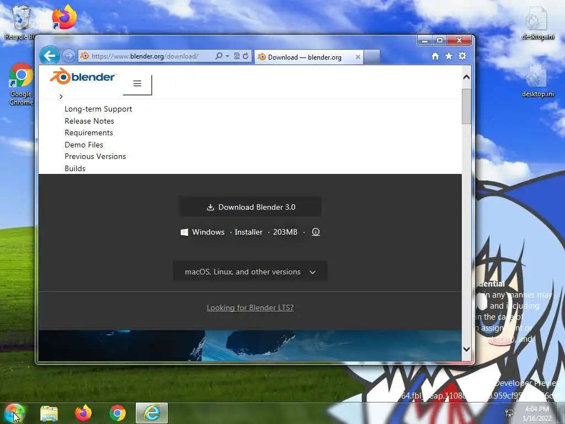Click the scrollbar up arrow

(466, 77)
